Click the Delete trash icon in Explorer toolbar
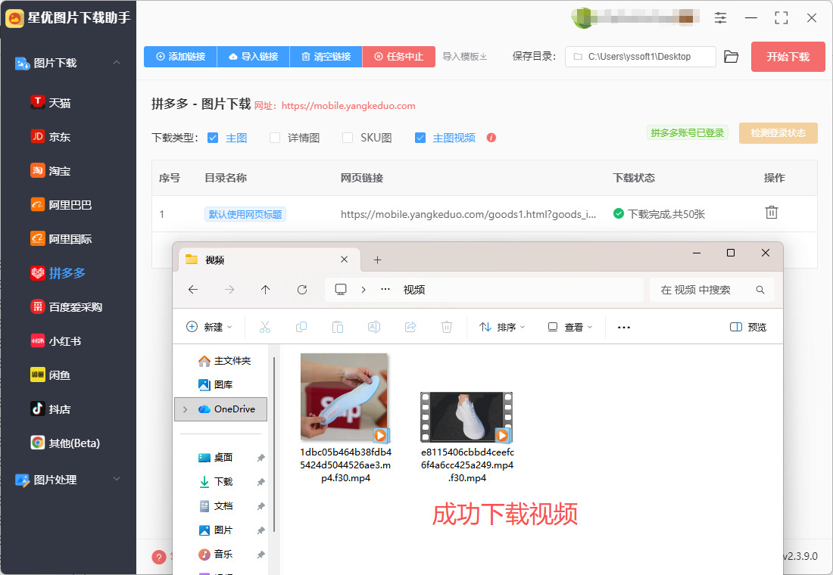The height and width of the screenshot is (575, 833). click(x=447, y=327)
